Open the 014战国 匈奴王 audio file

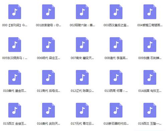150,78
